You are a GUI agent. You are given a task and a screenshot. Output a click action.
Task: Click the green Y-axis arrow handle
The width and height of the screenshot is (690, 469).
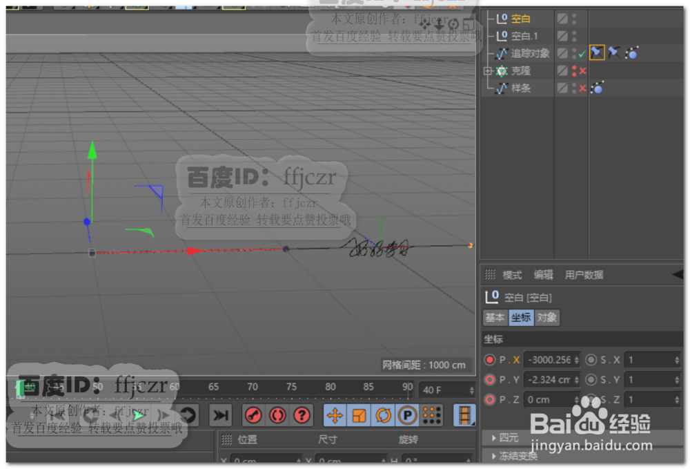coord(92,150)
